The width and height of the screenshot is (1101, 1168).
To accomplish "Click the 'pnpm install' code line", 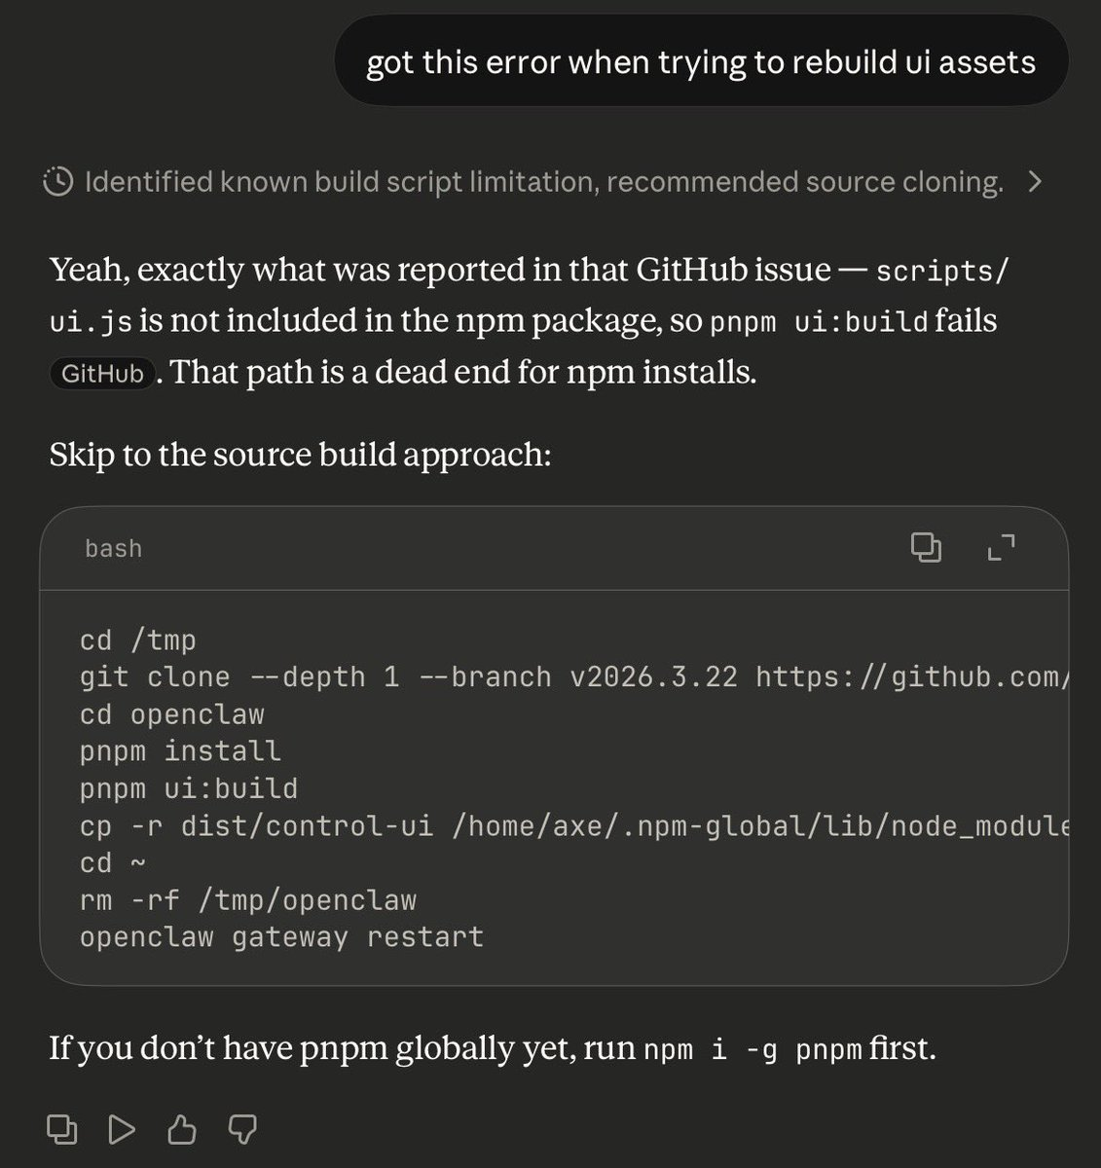I will click(x=180, y=750).
